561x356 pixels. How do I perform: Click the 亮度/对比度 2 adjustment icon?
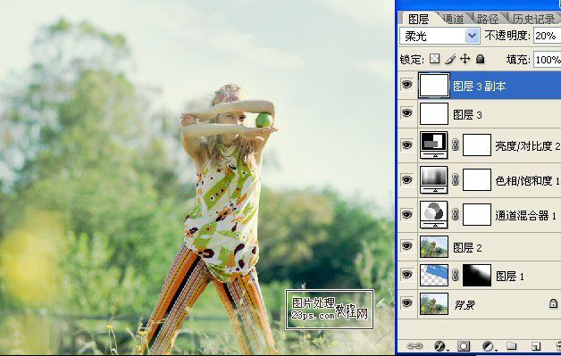(x=433, y=145)
